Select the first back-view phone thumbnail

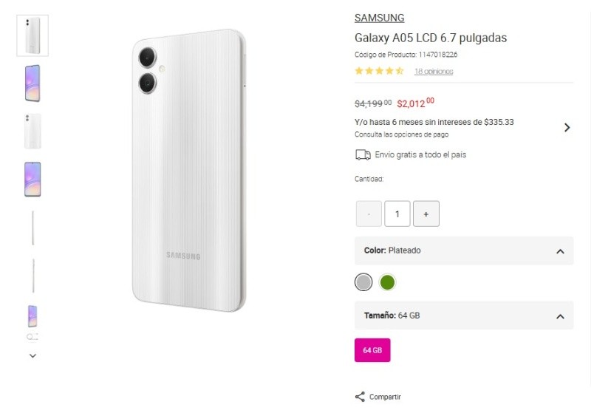[x=33, y=35]
